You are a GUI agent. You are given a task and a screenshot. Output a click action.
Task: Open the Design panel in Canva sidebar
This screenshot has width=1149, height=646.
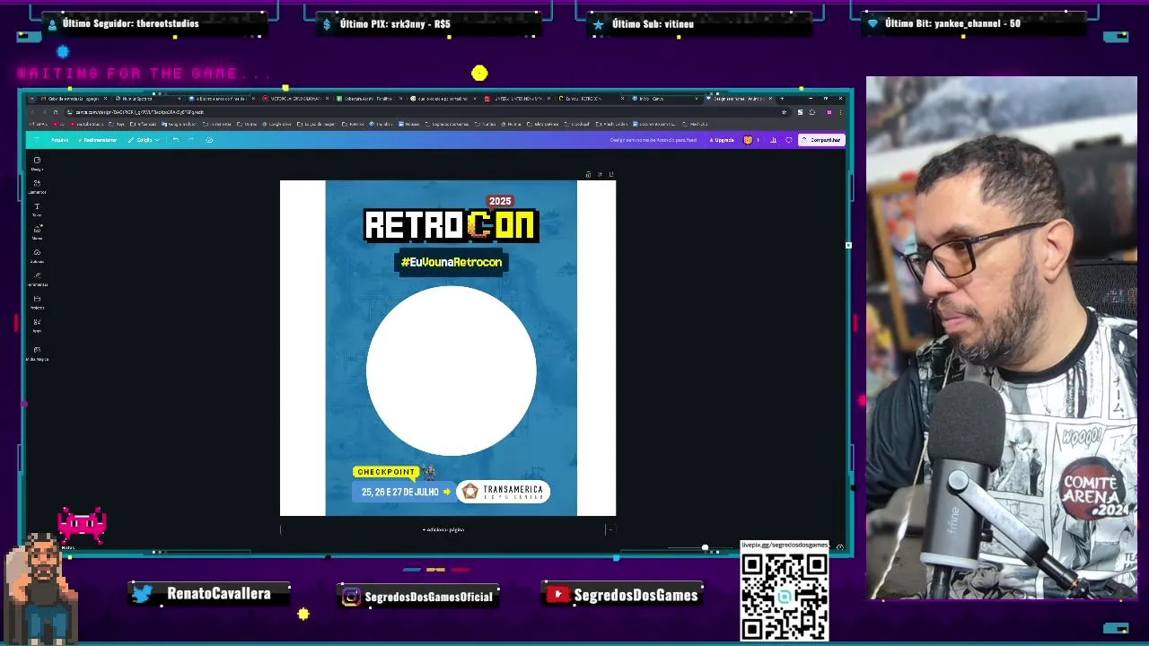pos(37,163)
